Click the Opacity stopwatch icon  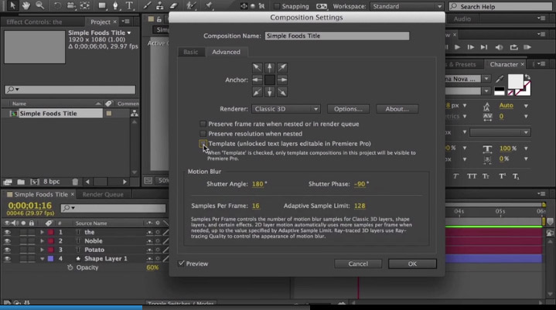point(70,267)
